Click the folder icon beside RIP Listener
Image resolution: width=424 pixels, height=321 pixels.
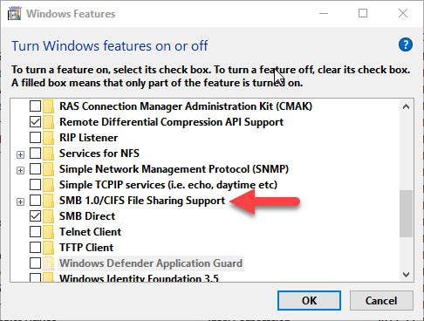click(x=48, y=138)
